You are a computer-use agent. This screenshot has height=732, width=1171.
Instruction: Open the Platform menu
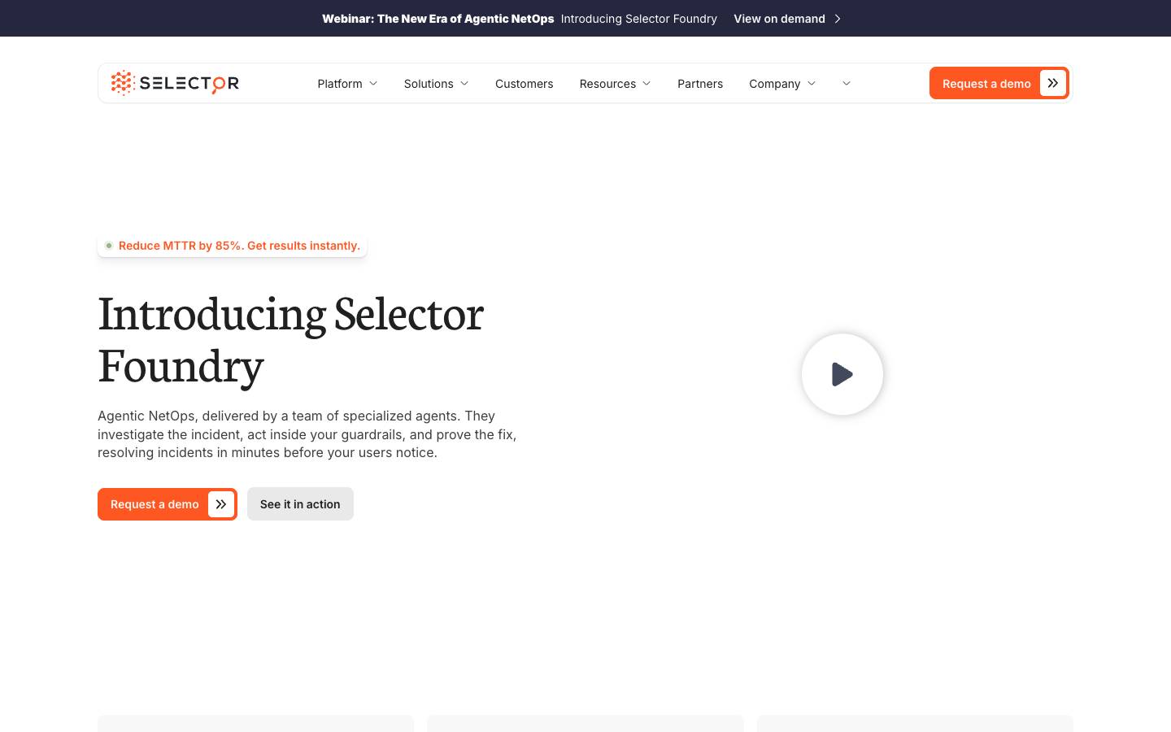pyautogui.click(x=340, y=84)
